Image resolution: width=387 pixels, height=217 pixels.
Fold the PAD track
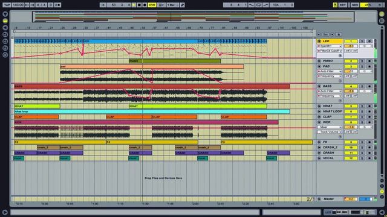[x=319, y=66]
